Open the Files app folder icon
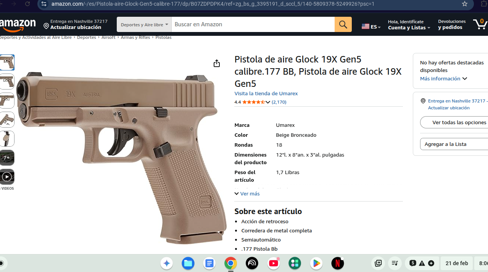The width and height of the screenshot is (488, 272). click(188, 263)
